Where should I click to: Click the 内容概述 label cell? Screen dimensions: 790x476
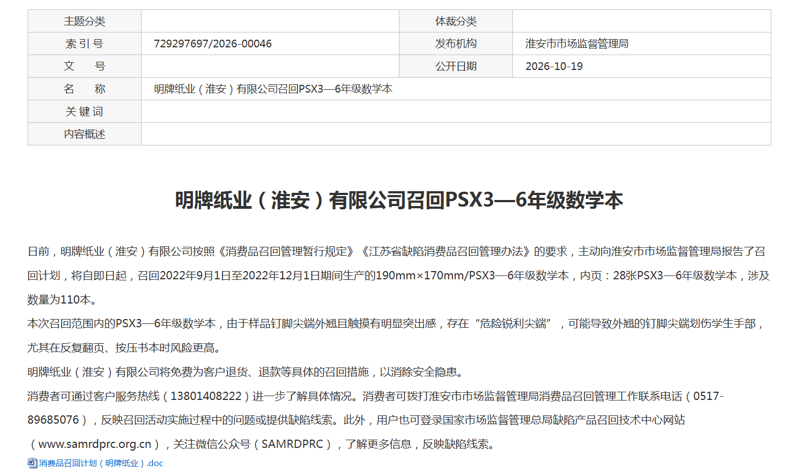click(84, 134)
